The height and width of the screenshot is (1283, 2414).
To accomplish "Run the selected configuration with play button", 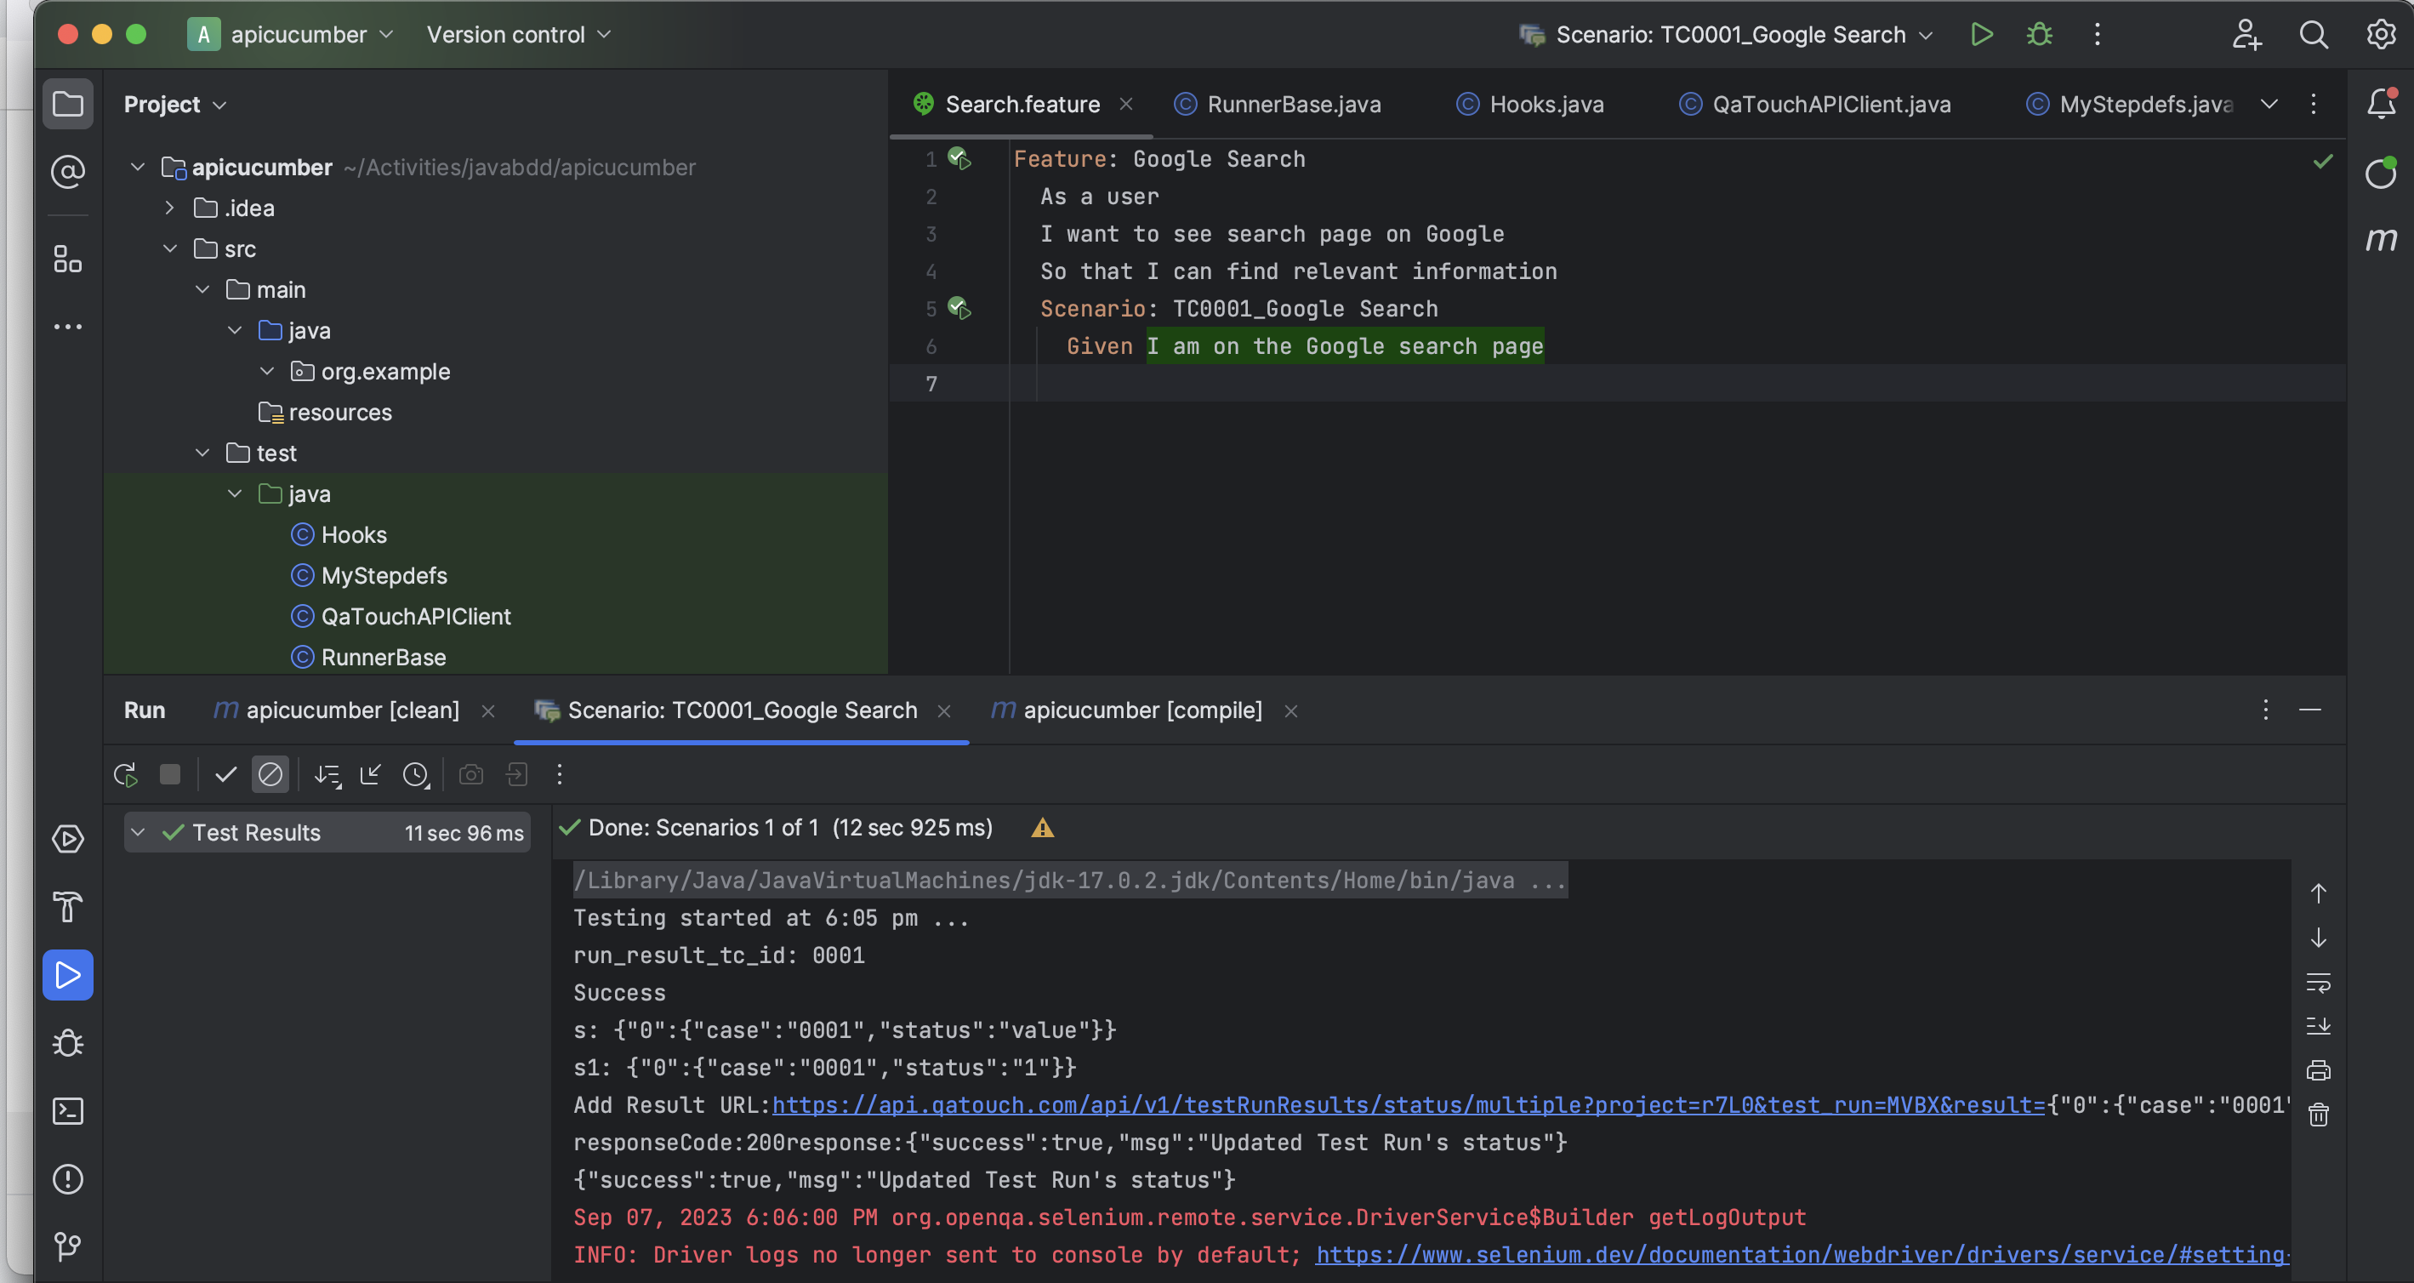I will pos(1981,35).
